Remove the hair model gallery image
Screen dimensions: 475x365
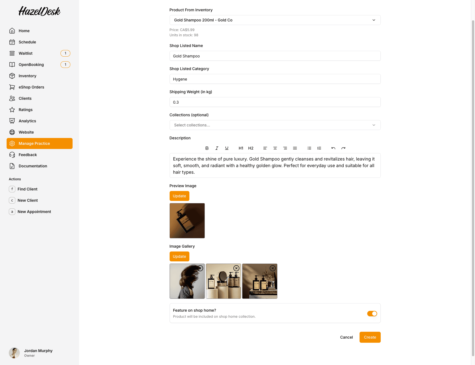[x=200, y=268]
